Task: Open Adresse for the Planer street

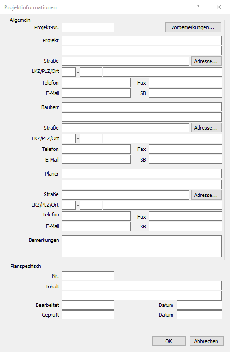Action: coord(206,195)
